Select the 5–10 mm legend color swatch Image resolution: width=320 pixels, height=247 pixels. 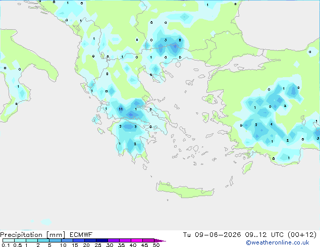point(55,240)
